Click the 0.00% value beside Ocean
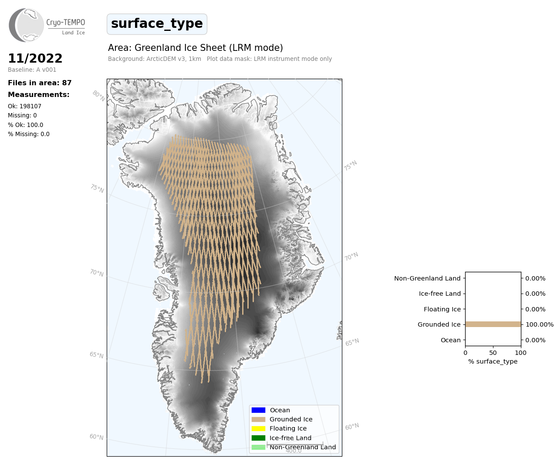 (x=535, y=340)
